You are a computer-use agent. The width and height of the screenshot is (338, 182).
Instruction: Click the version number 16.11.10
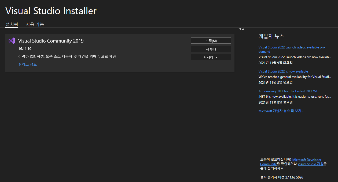click(25, 49)
